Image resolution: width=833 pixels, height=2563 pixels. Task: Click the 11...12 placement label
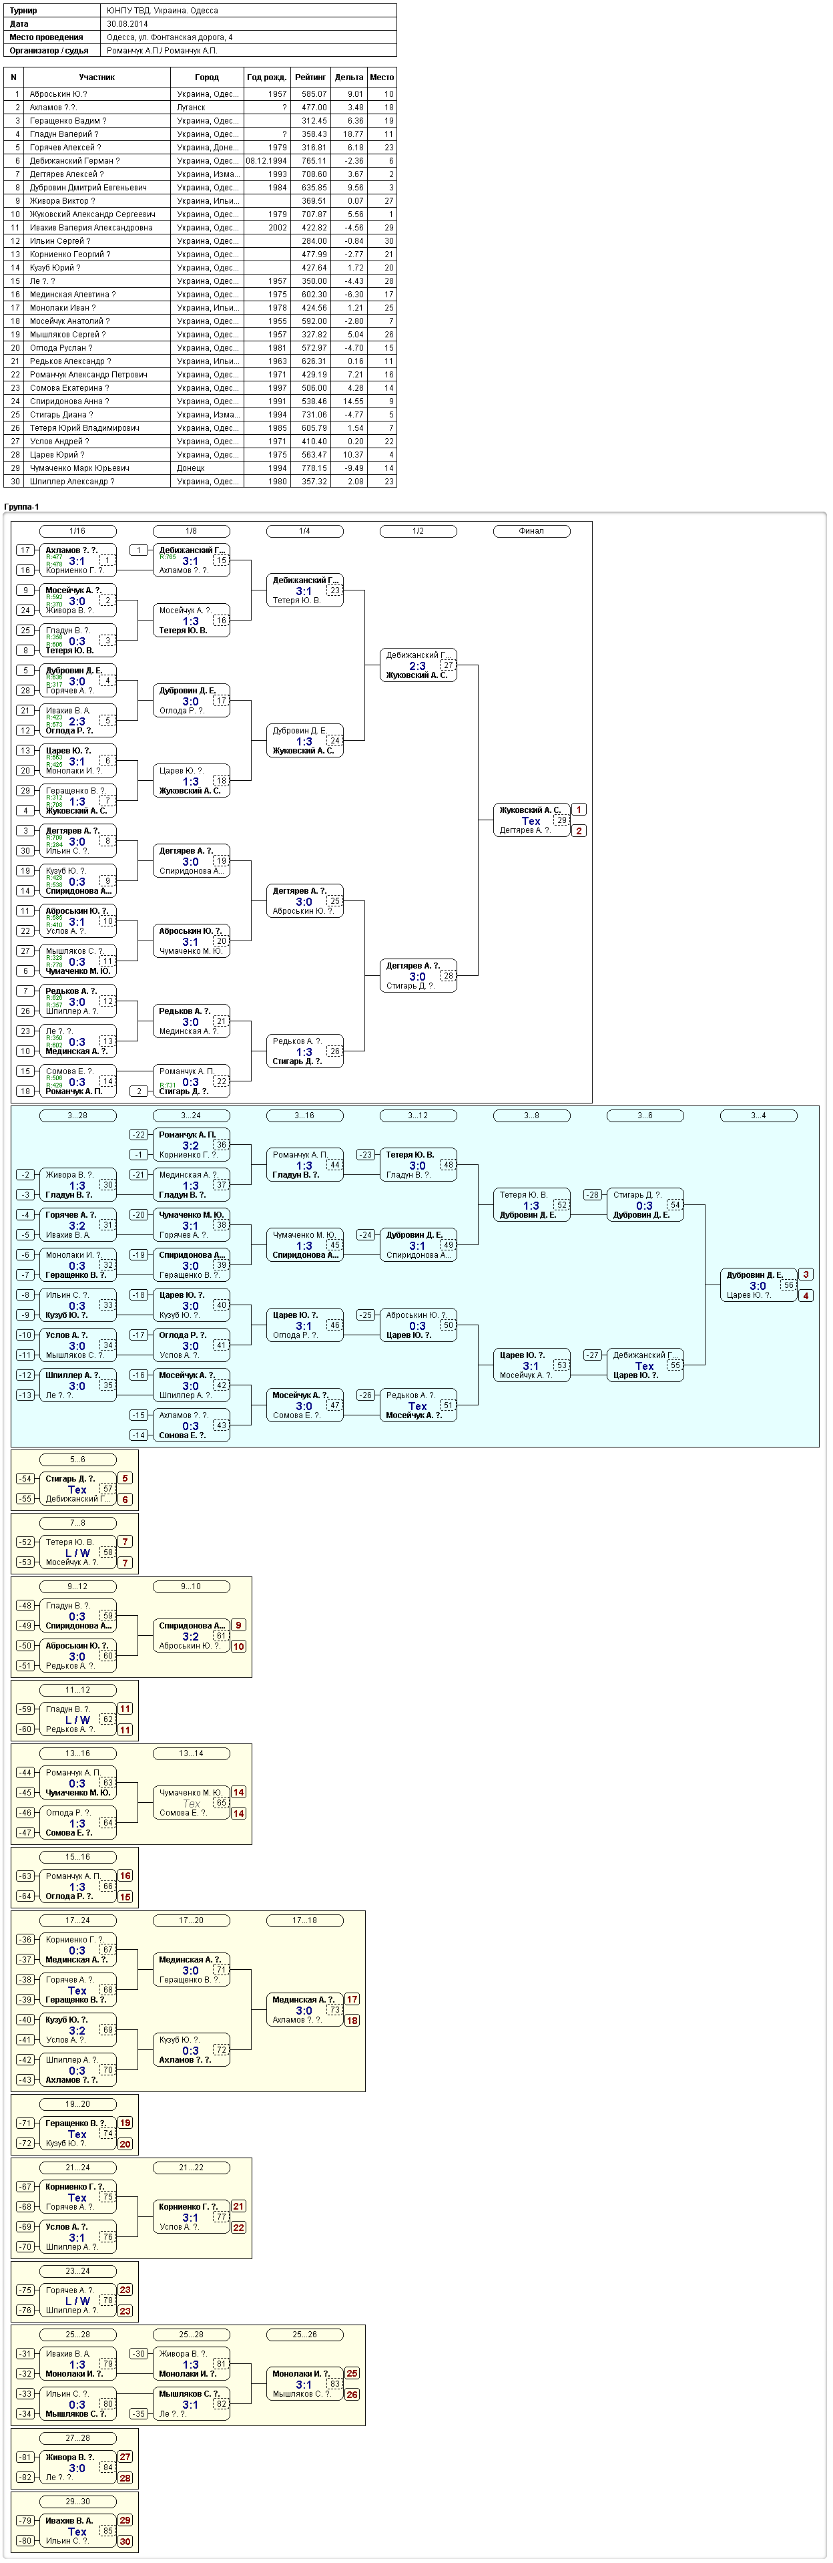pyautogui.click(x=77, y=1691)
